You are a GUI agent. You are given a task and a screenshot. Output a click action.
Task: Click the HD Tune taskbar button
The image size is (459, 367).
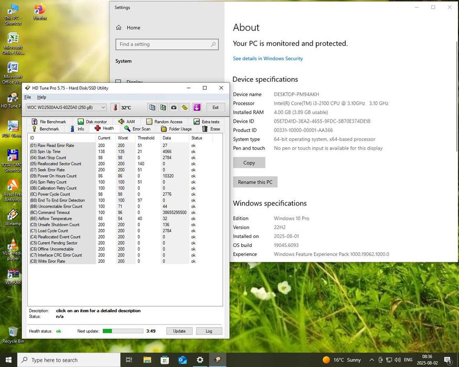[218, 360]
